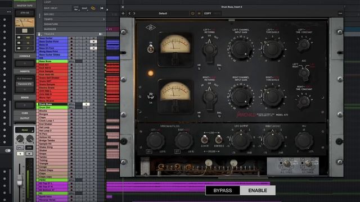Select the Drum Buss track name

pyautogui.click(x=52, y=104)
